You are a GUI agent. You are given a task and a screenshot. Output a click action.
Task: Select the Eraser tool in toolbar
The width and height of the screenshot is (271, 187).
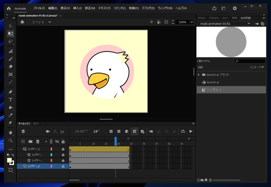tap(10, 66)
